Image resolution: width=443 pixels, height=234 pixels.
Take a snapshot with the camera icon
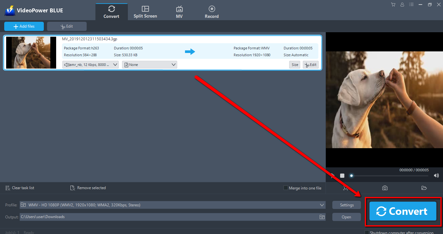point(385,188)
